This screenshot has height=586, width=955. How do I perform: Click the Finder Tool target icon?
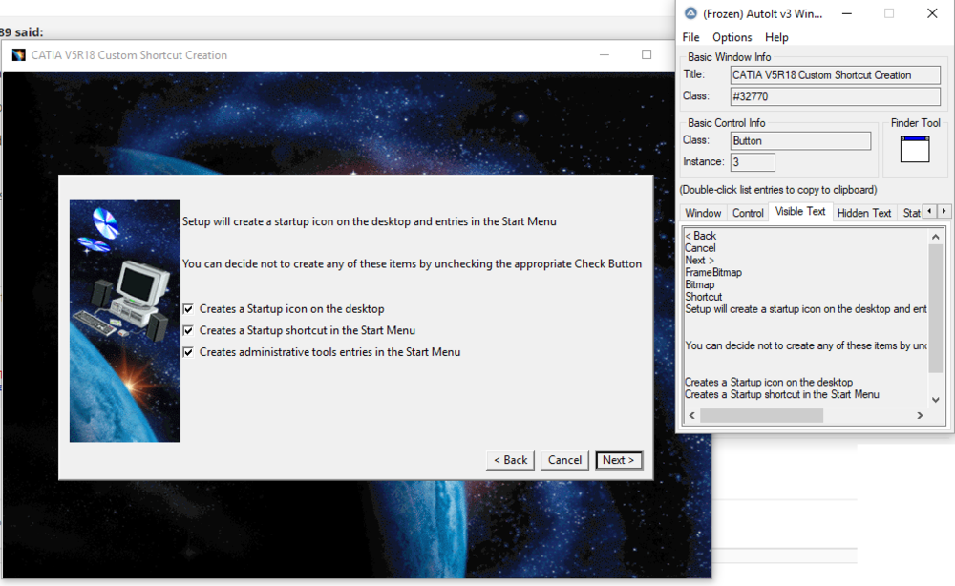[x=915, y=149]
